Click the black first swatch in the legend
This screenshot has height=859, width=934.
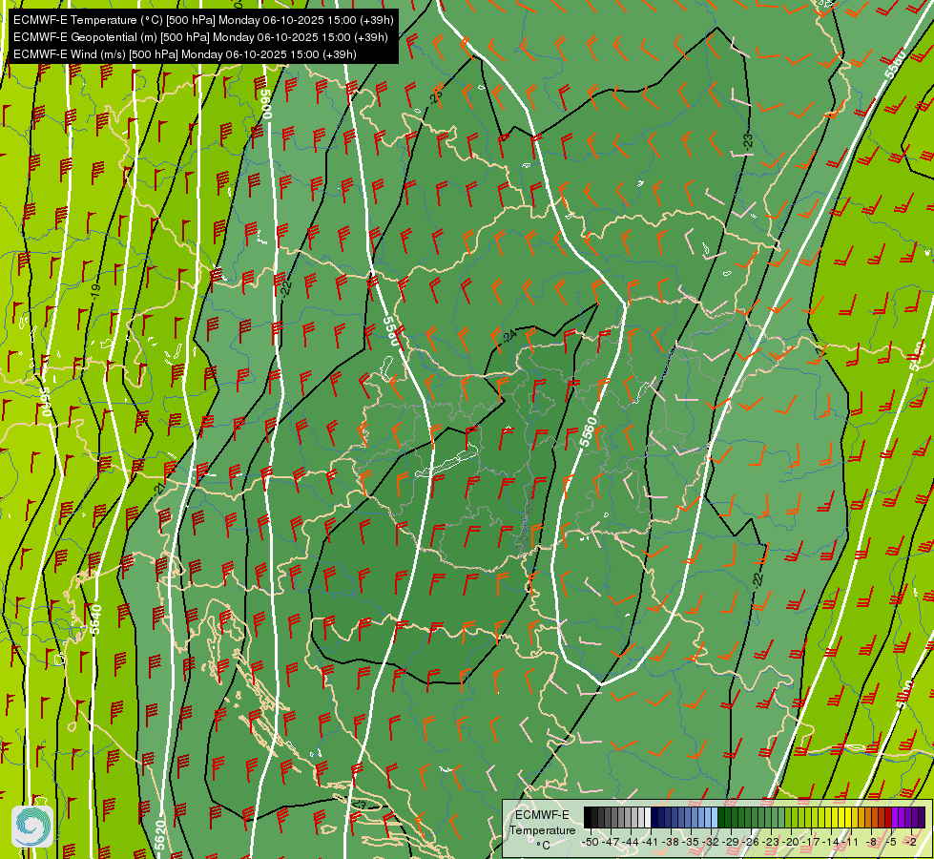588,817
